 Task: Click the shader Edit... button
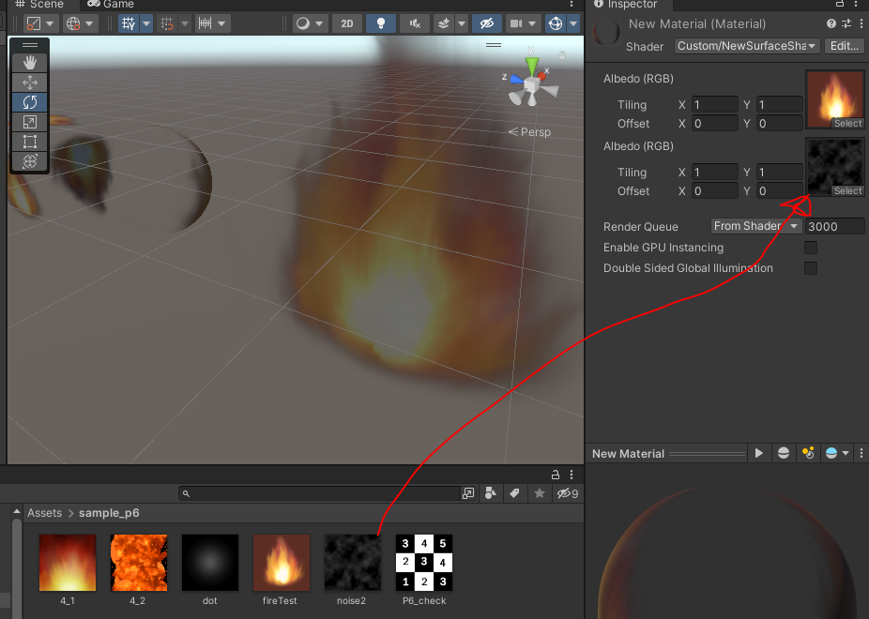pyautogui.click(x=844, y=46)
